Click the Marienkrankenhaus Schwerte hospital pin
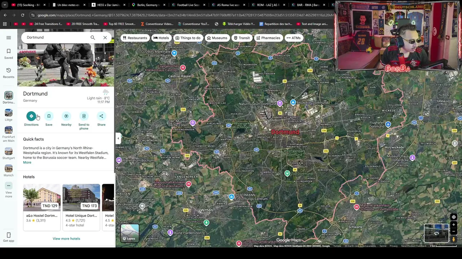The height and width of the screenshot is (259, 462). click(x=357, y=207)
